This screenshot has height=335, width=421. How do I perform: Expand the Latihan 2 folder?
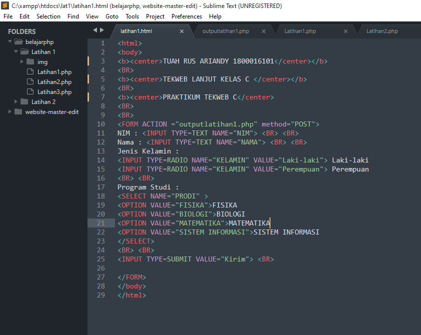pos(16,101)
